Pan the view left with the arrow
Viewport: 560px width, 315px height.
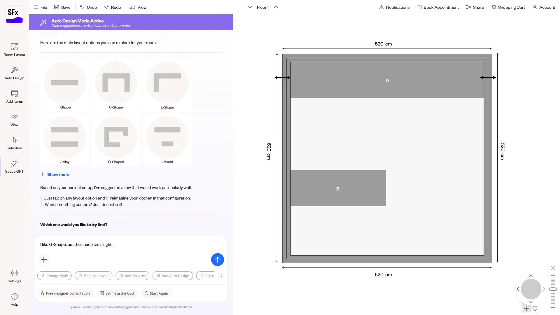point(518,289)
